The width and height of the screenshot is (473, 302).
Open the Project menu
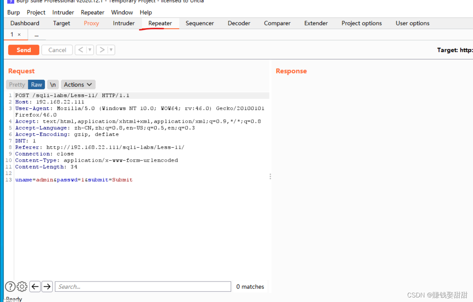36,12
